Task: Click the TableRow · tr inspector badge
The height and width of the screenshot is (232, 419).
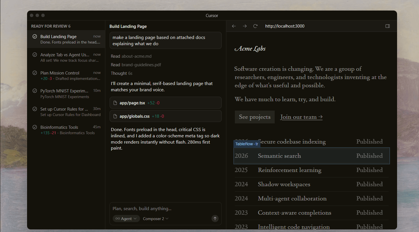Action: pyautogui.click(x=247, y=144)
